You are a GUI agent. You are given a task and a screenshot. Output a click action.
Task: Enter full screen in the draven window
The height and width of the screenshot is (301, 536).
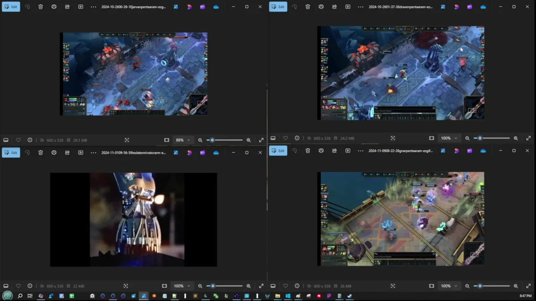point(528,138)
